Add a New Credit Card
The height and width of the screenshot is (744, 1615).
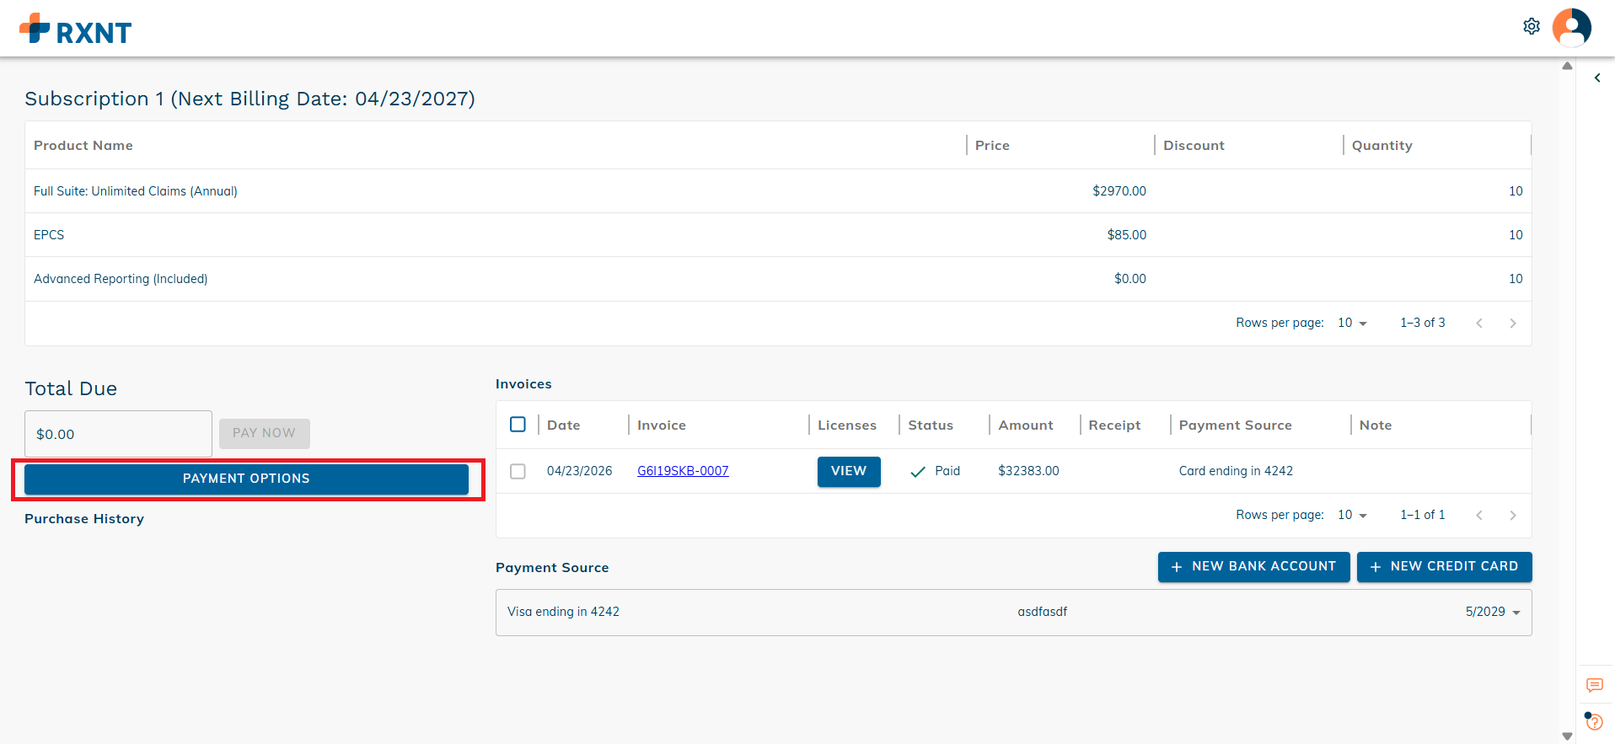(x=1444, y=567)
